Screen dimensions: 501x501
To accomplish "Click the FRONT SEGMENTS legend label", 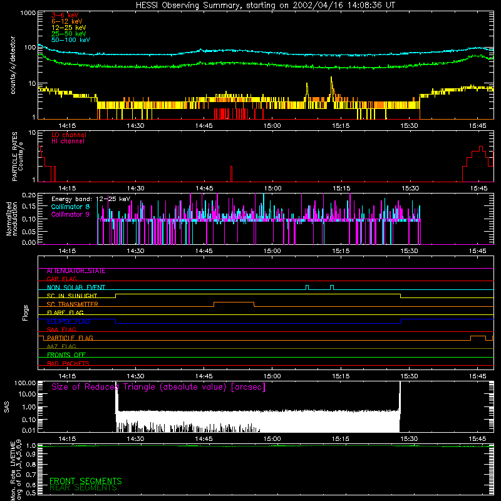I will pyautogui.click(x=86, y=481).
